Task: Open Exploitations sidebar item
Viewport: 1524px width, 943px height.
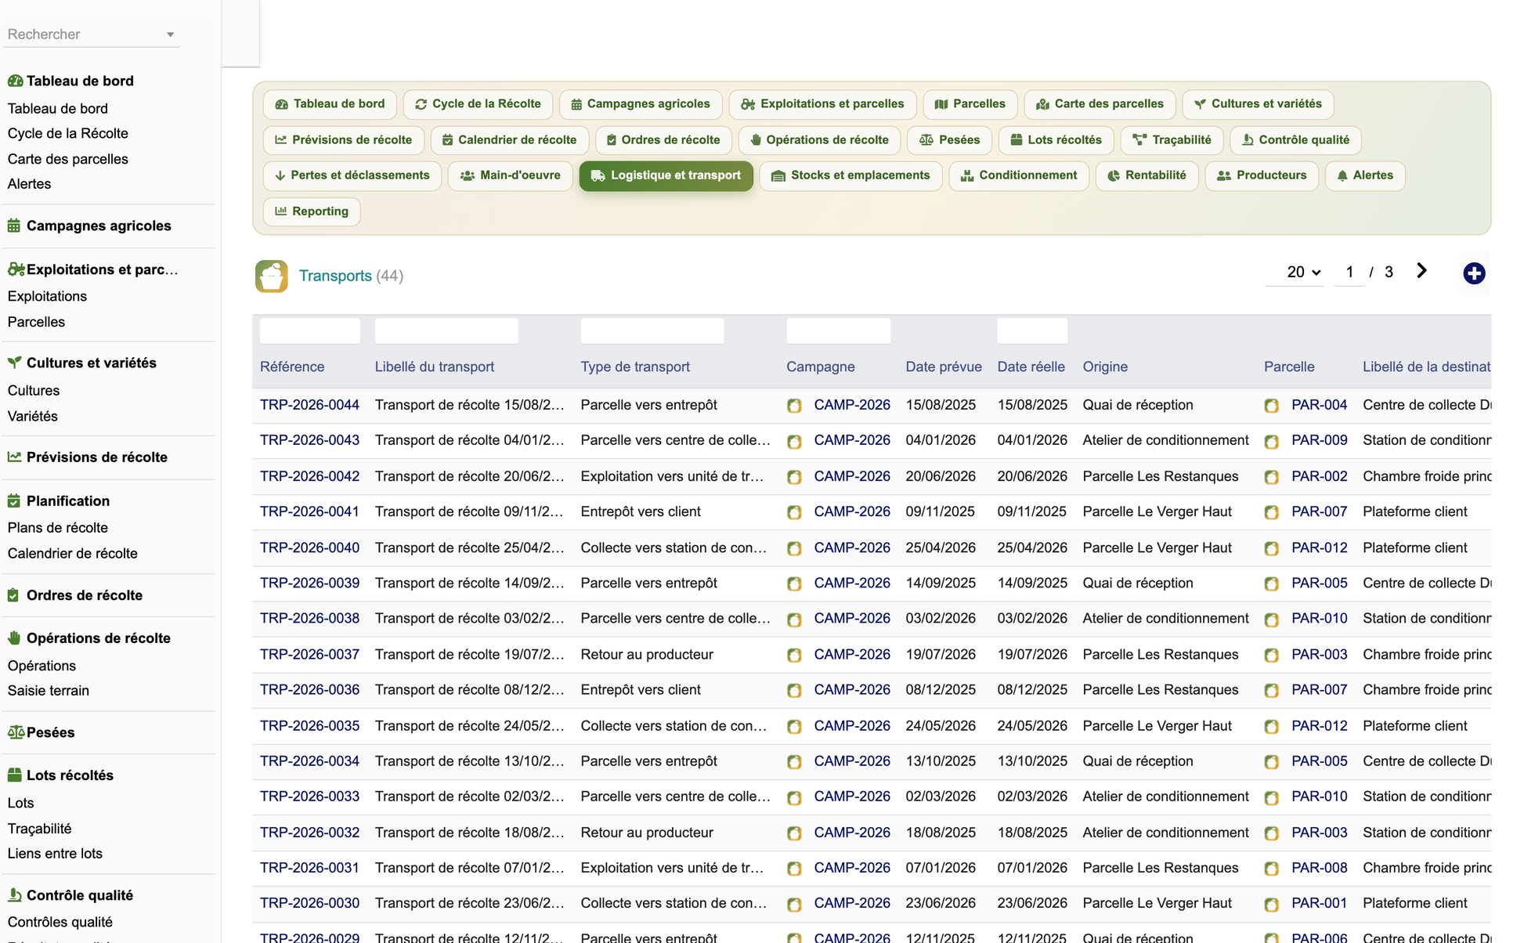Action: (x=47, y=296)
